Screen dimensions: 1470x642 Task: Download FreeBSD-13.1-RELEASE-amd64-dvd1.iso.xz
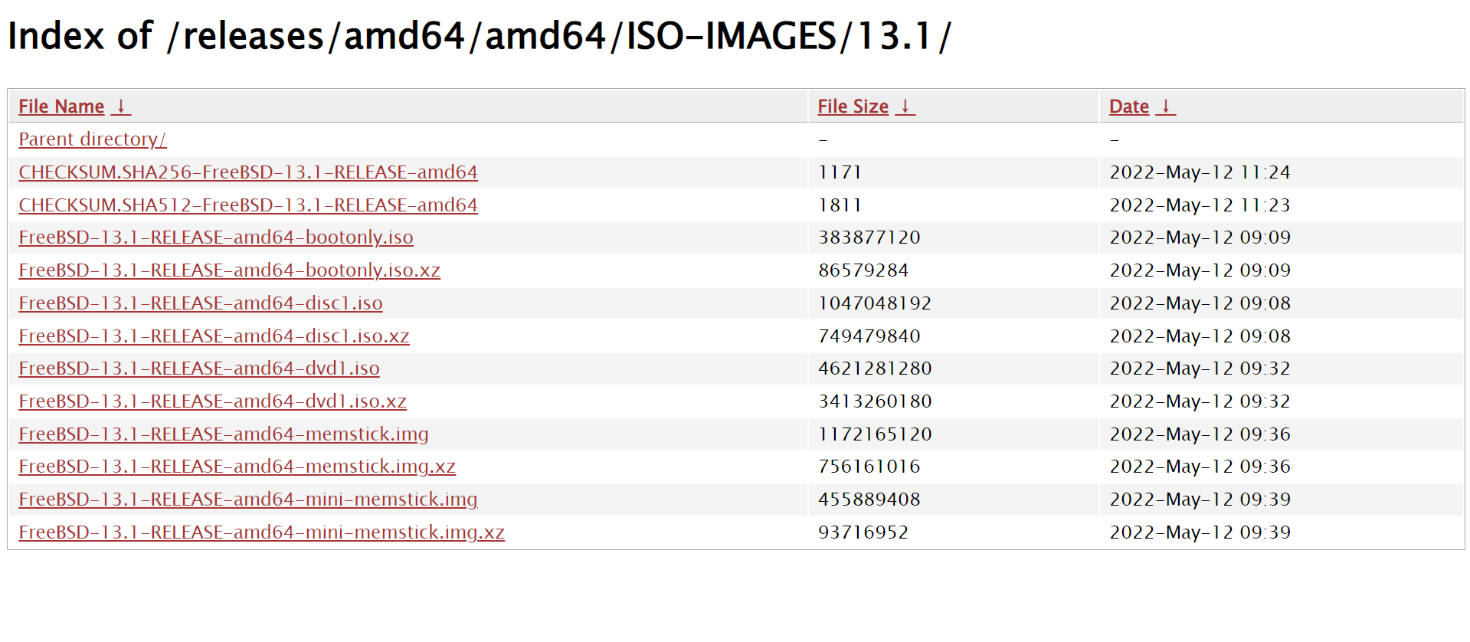(213, 401)
